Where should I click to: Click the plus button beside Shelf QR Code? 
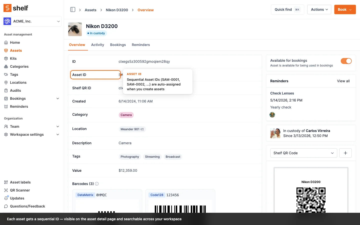pyautogui.click(x=345, y=153)
